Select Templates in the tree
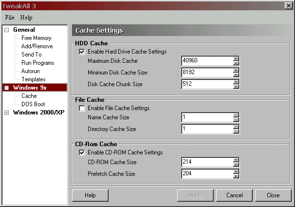This screenshot has width=295, height=207. [34, 79]
